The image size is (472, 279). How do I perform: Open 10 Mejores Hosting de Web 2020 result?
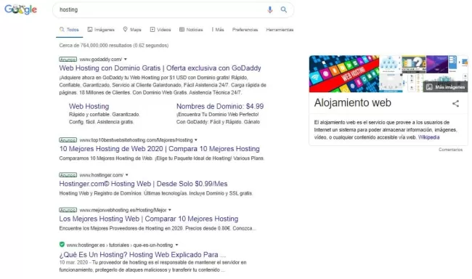[x=159, y=149]
